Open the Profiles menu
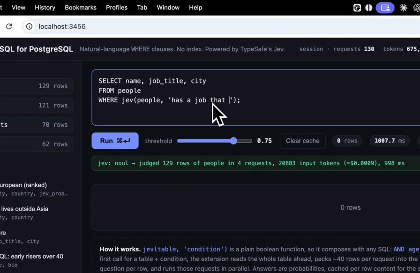The image size is (420, 273). point(117,8)
